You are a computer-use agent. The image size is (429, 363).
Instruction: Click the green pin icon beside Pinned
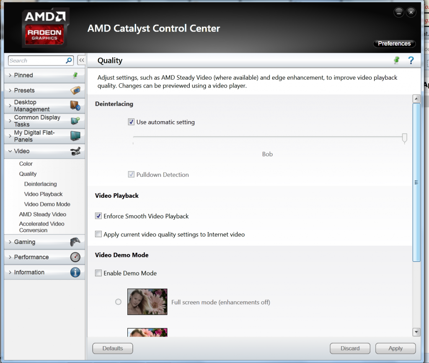[75, 75]
